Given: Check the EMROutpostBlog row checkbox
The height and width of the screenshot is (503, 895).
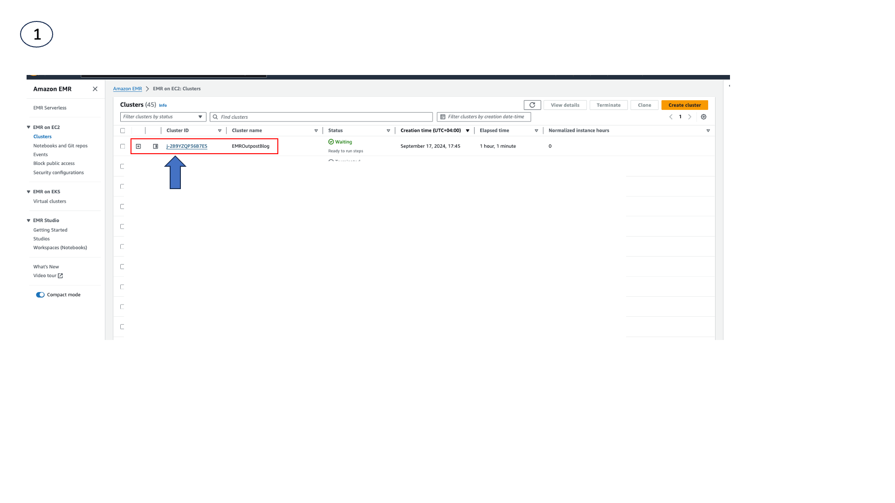Looking at the screenshot, I should click(123, 146).
